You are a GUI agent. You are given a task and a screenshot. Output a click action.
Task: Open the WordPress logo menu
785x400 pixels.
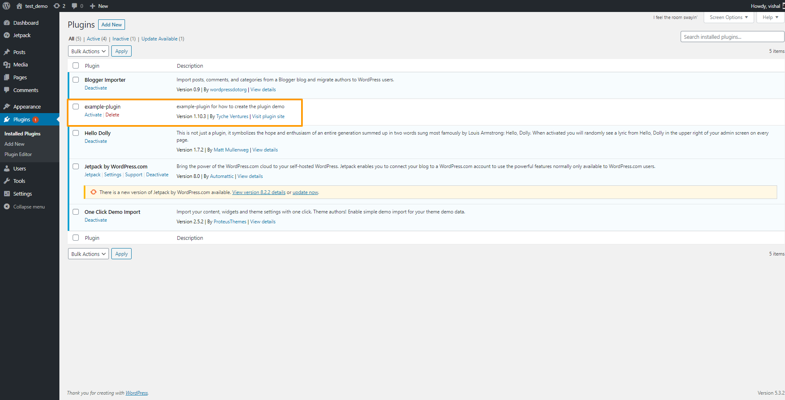point(7,6)
